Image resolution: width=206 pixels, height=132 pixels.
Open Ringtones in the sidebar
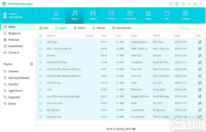click(18, 33)
